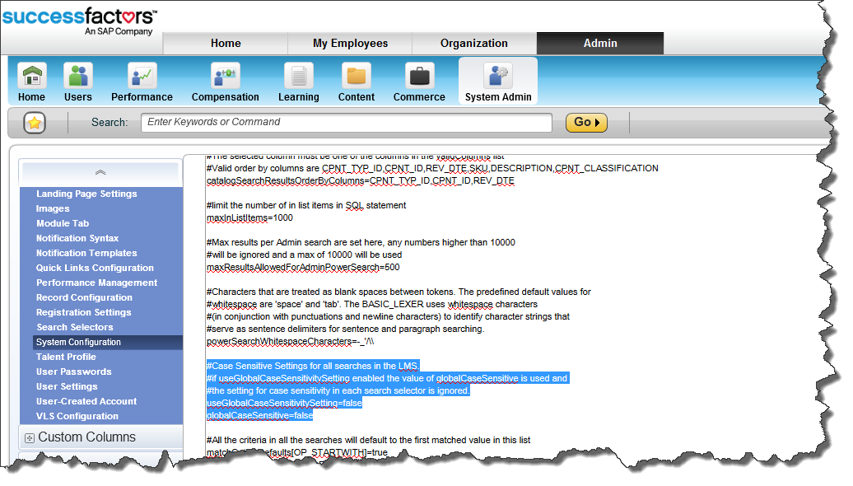This screenshot has width=853, height=486.
Task: Open the System Admin icon
Action: pyautogui.click(x=498, y=76)
